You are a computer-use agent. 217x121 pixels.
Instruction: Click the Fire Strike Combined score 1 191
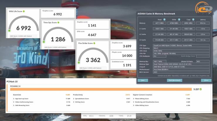coord(127,65)
